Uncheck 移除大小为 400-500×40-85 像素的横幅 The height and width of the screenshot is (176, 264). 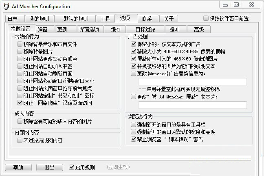pos(133,51)
